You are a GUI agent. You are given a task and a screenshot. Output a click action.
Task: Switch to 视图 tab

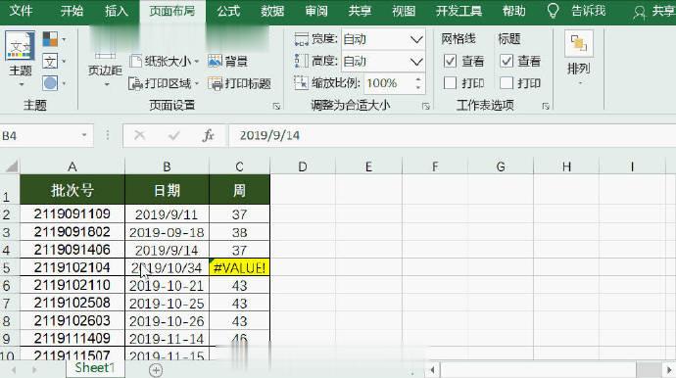tap(404, 11)
